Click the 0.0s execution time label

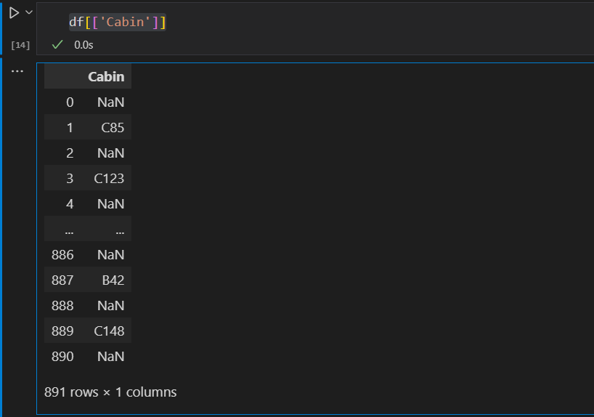point(84,45)
